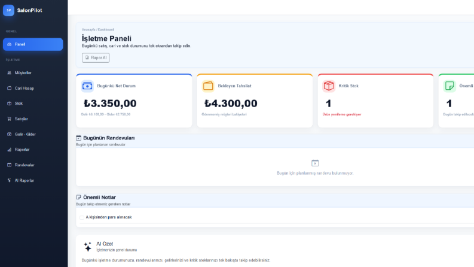Go to Cari Hesap page
This screenshot has width=474, height=267.
coord(33,88)
